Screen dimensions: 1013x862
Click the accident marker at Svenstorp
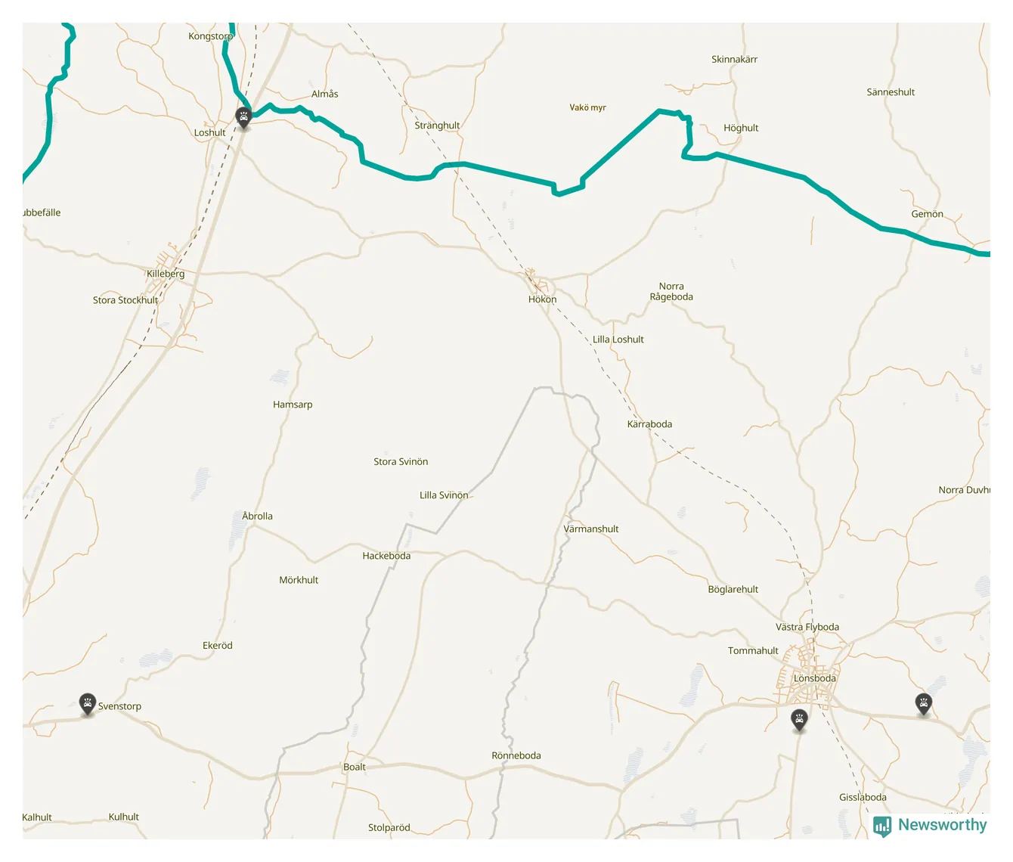click(88, 704)
